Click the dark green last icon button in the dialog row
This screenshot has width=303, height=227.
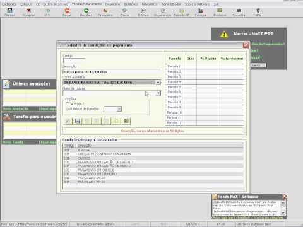(x=126, y=121)
